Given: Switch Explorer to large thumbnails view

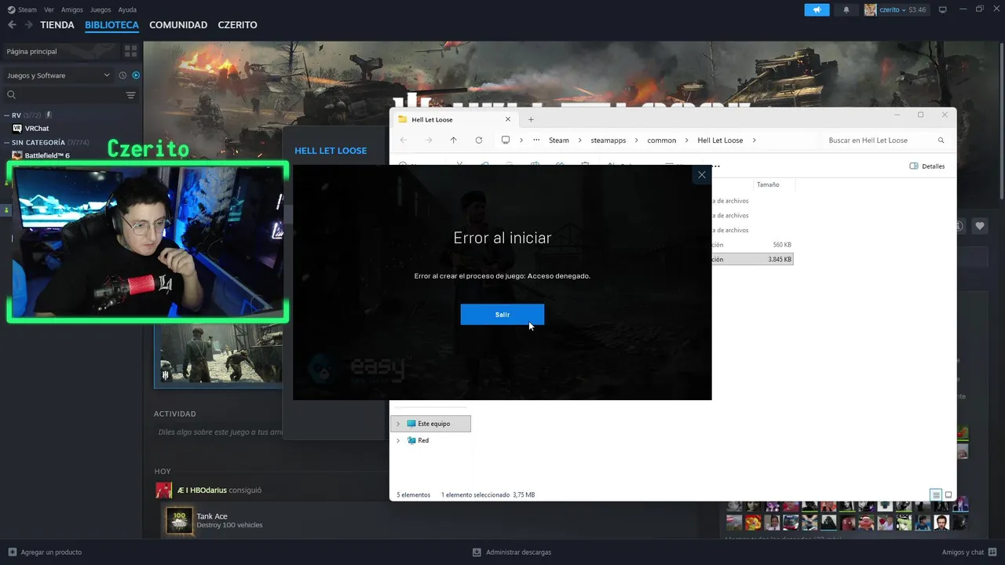Looking at the screenshot, I should click(x=948, y=495).
